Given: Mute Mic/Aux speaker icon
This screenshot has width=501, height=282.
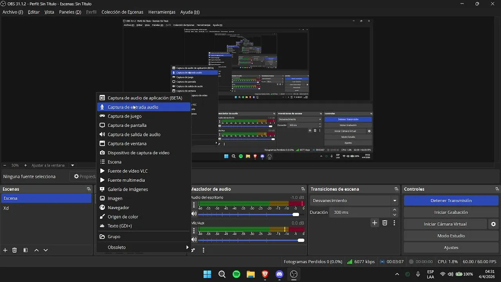Looking at the screenshot, I should (x=194, y=240).
